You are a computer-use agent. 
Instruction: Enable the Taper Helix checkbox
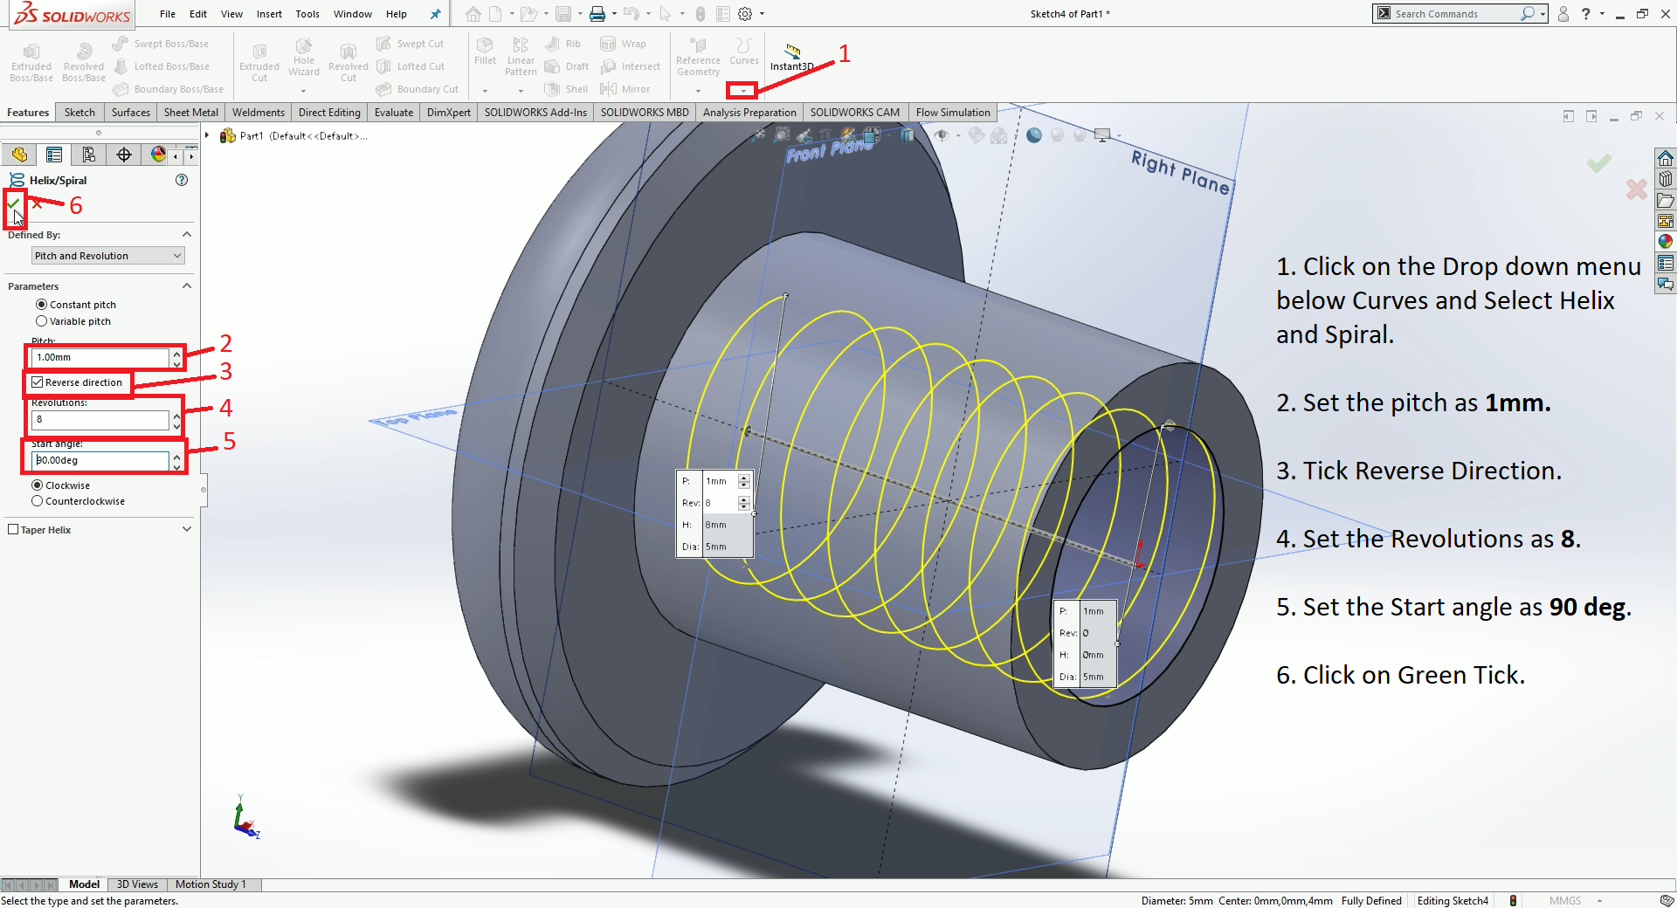coord(13,530)
